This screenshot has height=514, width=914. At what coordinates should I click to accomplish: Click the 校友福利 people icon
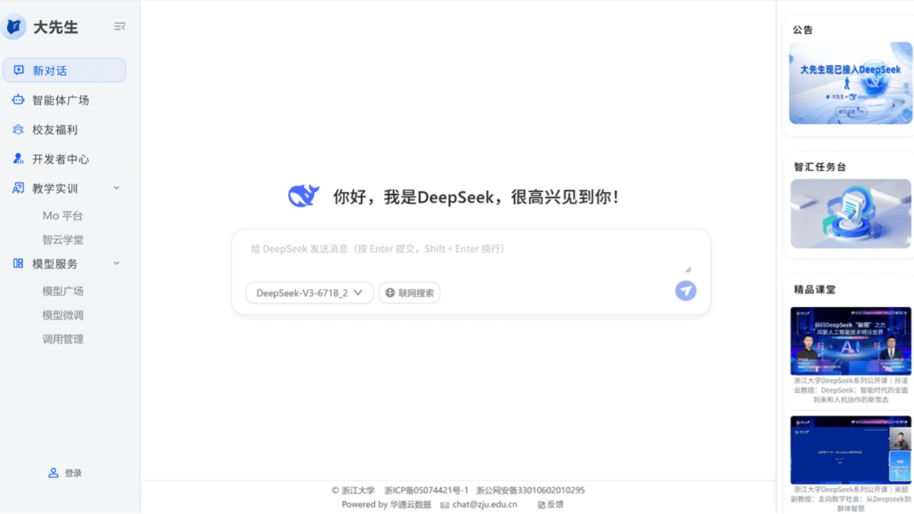tap(18, 129)
